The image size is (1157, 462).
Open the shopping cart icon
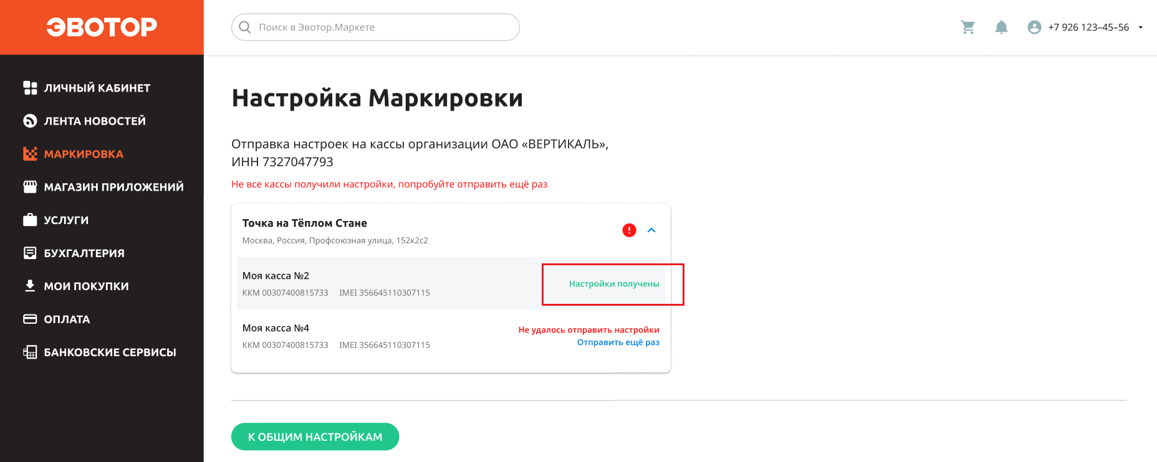tap(967, 27)
